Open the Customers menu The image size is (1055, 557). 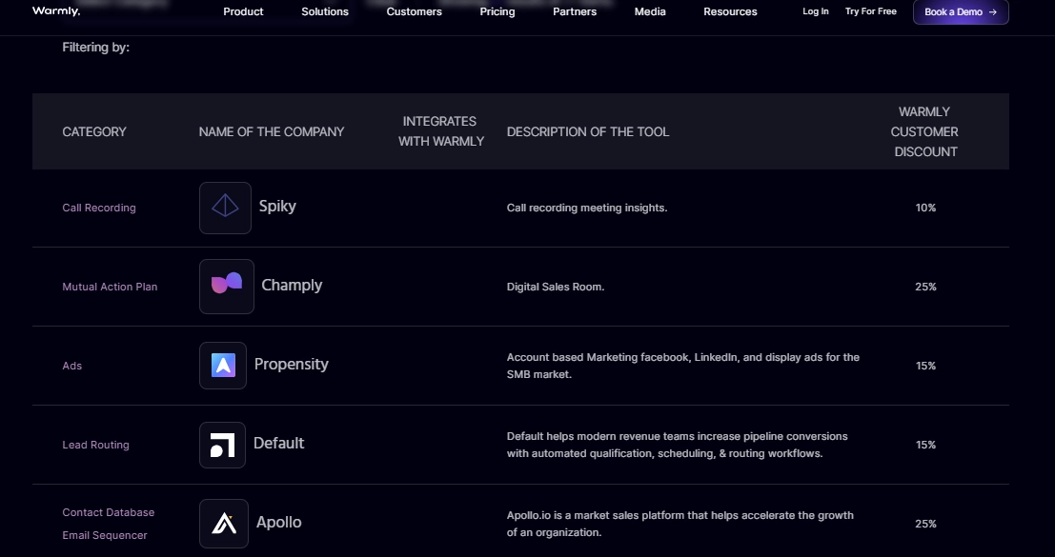415,11
